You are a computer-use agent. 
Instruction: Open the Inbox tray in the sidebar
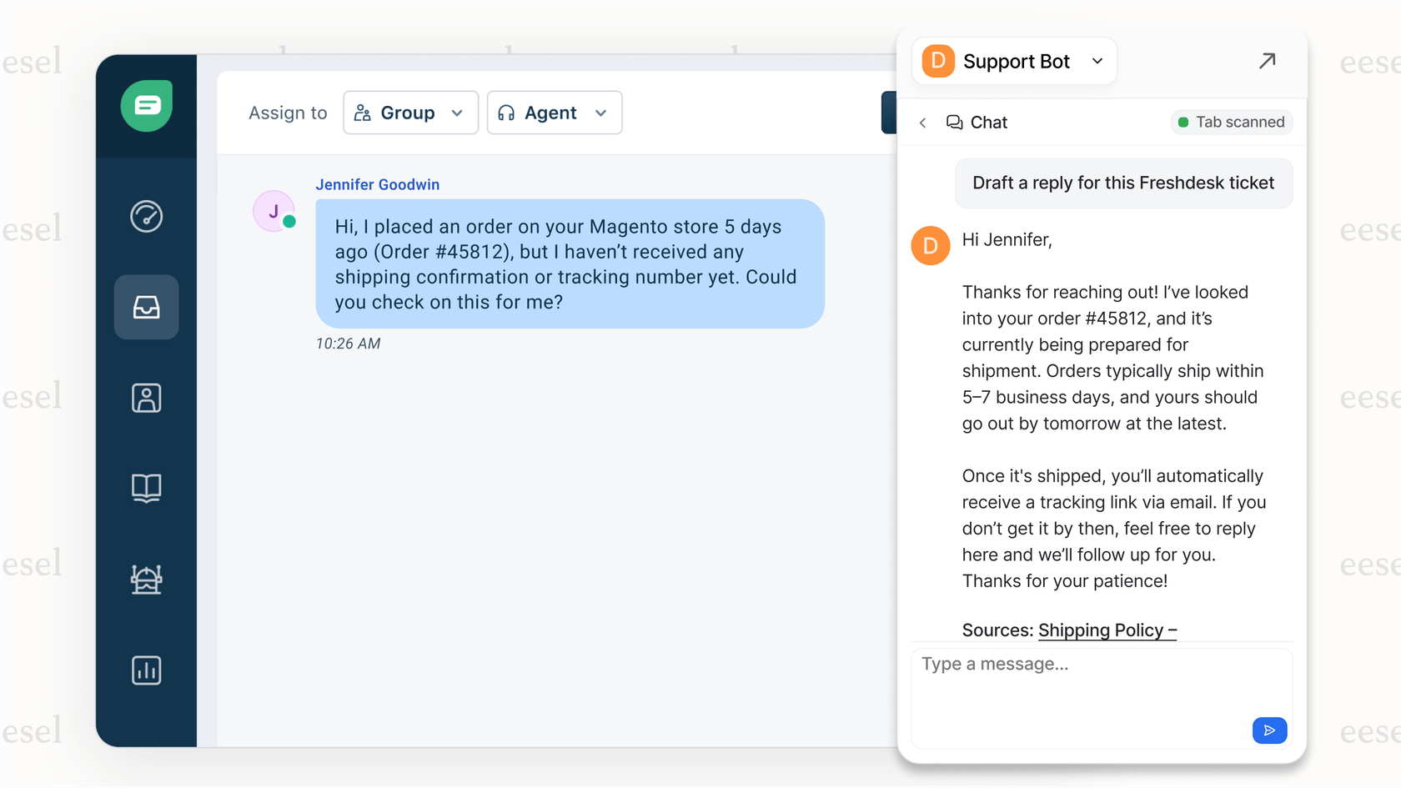pyautogui.click(x=146, y=307)
